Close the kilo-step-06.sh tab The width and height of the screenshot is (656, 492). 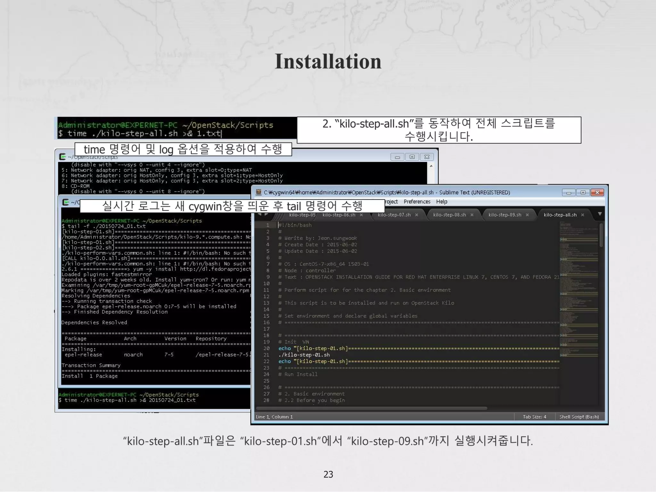tap(361, 215)
